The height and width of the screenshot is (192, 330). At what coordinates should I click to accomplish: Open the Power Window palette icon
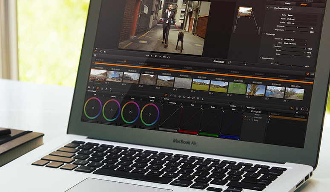pos(175,96)
